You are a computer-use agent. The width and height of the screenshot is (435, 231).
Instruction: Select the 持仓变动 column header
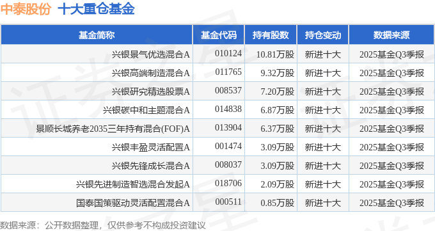click(322, 35)
